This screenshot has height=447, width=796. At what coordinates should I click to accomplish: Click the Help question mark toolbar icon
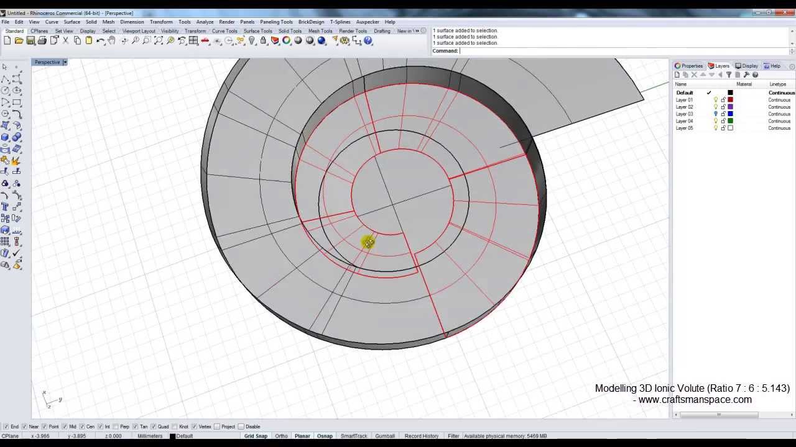pyautogui.click(x=368, y=41)
